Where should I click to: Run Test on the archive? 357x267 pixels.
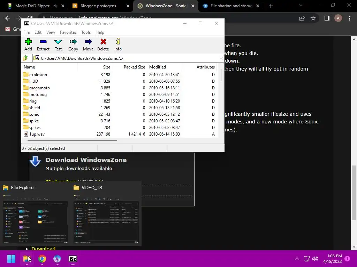point(58,44)
